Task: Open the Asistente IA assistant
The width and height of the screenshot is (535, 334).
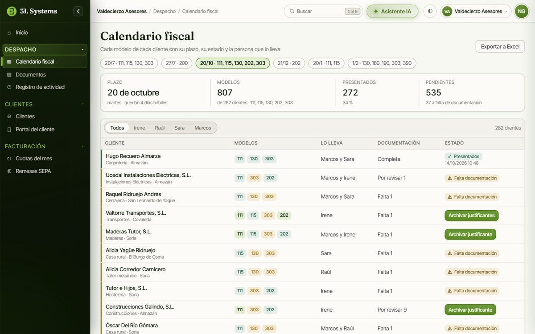Action: coord(392,11)
